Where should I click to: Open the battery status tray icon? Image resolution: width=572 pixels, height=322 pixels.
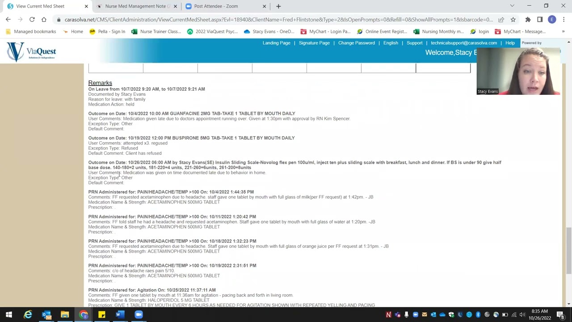[505, 315]
